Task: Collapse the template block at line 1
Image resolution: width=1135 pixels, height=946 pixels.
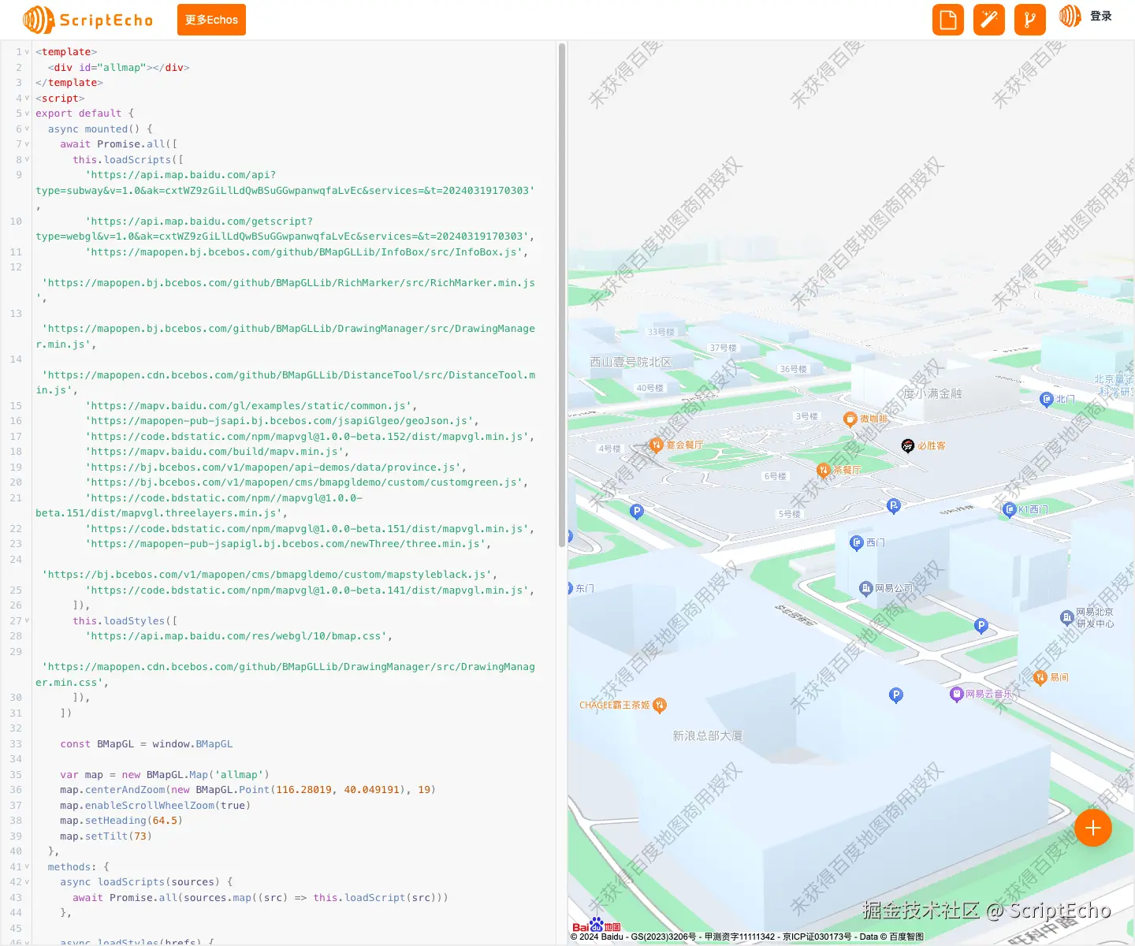Action: pos(27,52)
